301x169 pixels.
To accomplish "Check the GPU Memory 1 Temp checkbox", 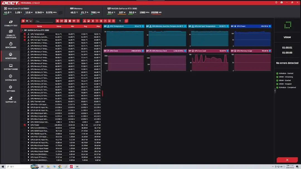I will coord(25,43).
